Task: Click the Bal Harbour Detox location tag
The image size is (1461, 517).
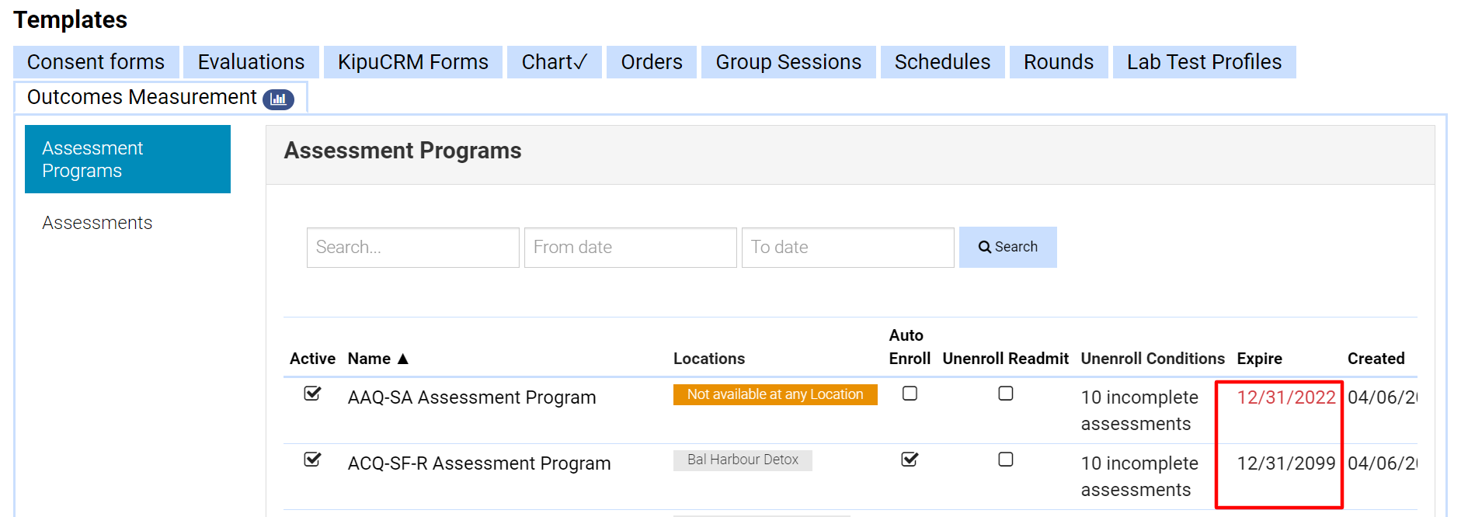Action: coord(743,460)
